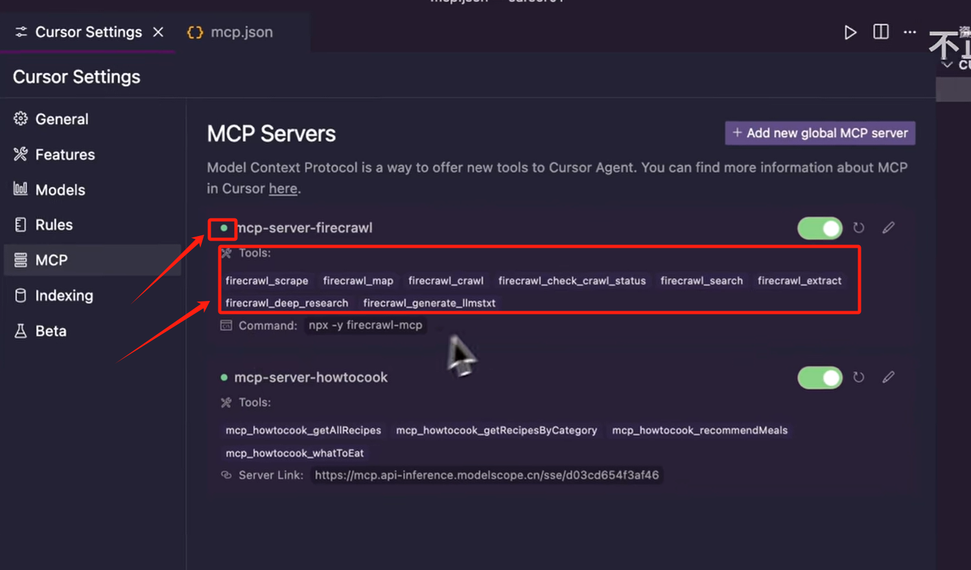Edit the mcp-server-howtocook configuration pencil
Image resolution: width=971 pixels, height=570 pixels.
(889, 377)
